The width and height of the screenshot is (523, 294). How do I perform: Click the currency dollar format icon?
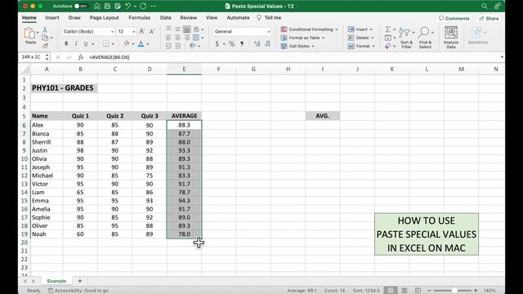[217, 43]
